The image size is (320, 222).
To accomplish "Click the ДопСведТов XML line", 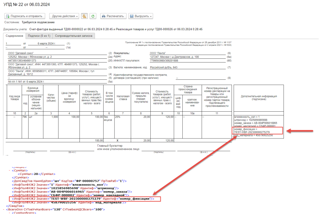I will [69, 181].
